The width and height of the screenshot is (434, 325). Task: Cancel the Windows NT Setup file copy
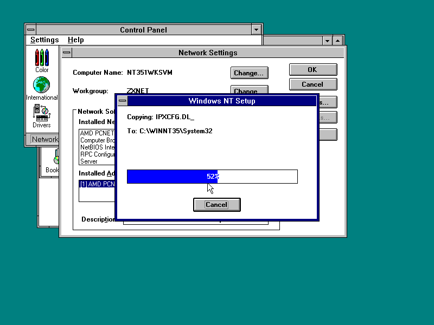216,205
